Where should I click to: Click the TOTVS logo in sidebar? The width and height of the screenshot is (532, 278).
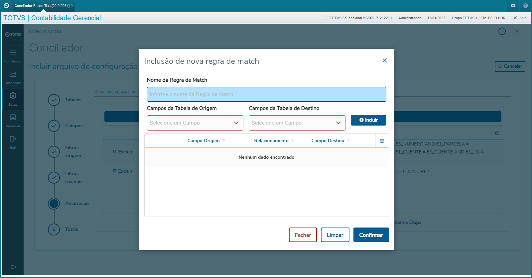[x=13, y=35]
